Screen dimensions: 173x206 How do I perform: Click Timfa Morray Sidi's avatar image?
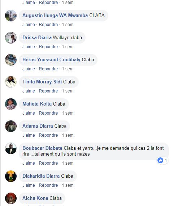point(11,82)
